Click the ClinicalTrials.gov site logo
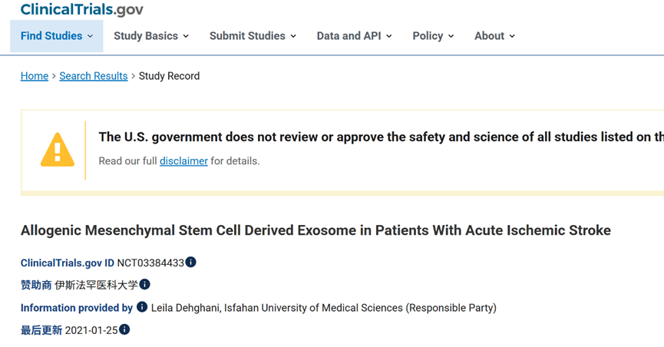Screen dimensions: 664x347 coord(81,9)
